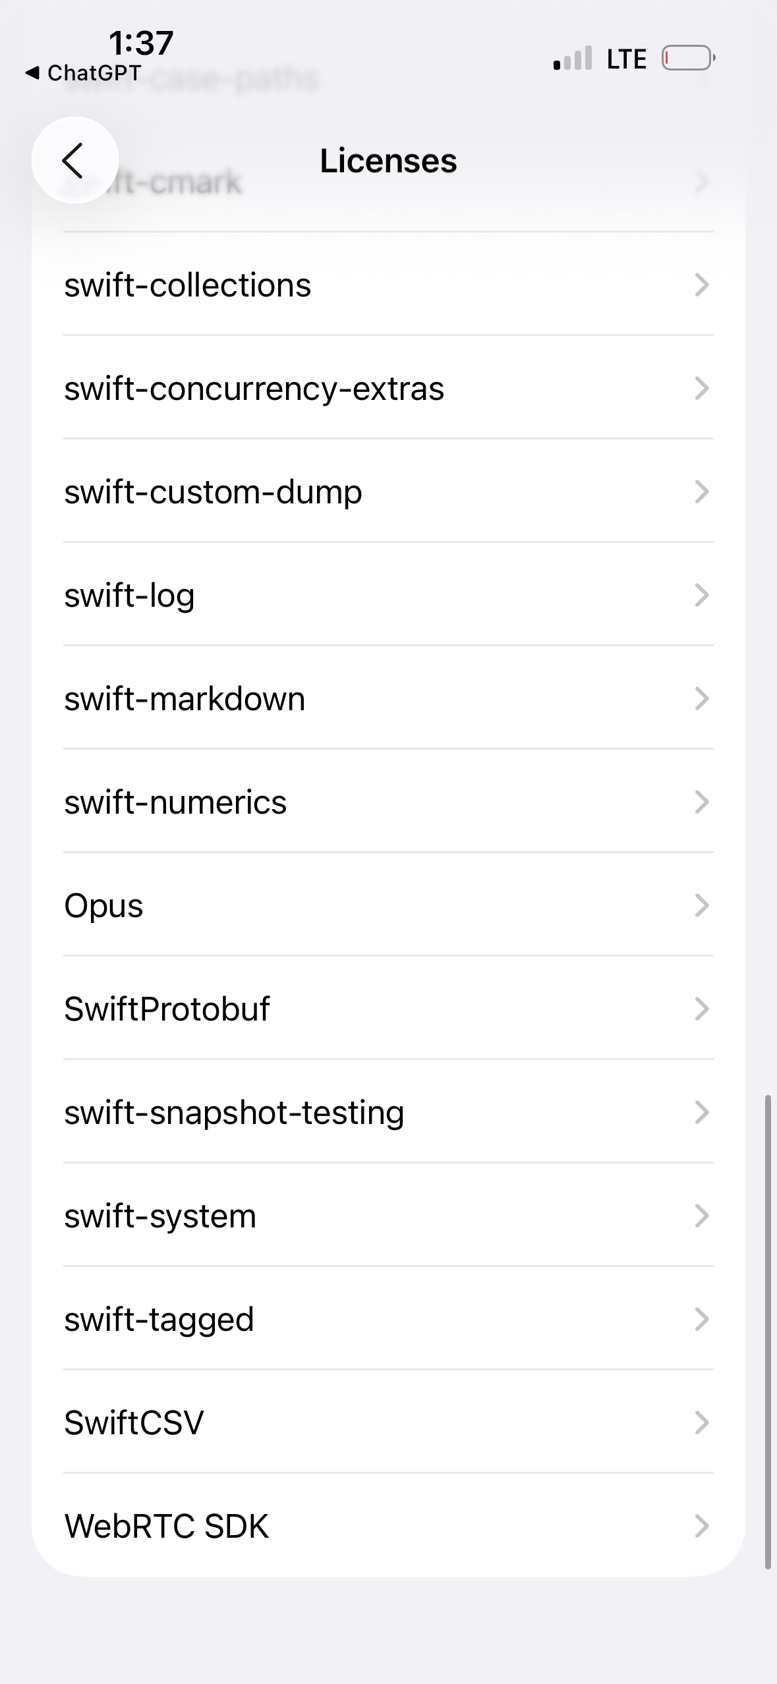Tap chevron next to swift-log
Viewport: 777px width, 1684px height.
[x=701, y=595]
